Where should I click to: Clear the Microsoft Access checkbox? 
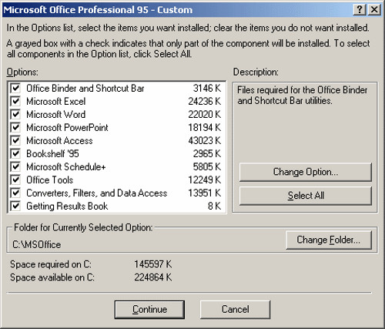(x=15, y=140)
